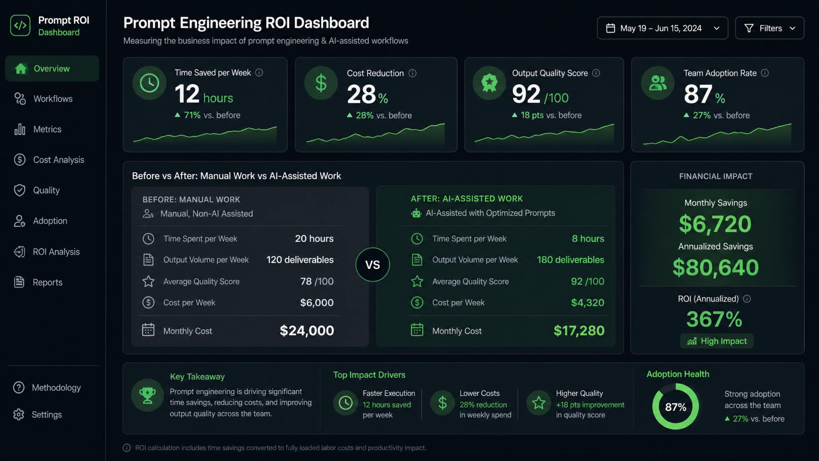Screen dimensions: 819x461
Task: Click the $4,320 cost per week value
Action: [x=588, y=303]
